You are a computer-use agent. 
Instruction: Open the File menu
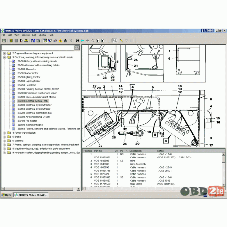pos(3,35)
